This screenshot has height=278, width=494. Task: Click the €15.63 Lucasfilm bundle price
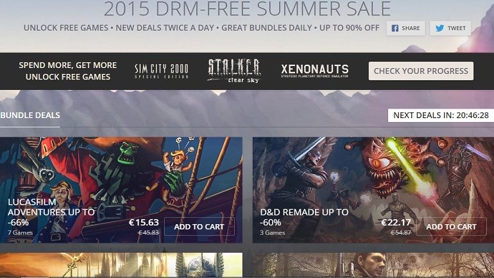144,223
